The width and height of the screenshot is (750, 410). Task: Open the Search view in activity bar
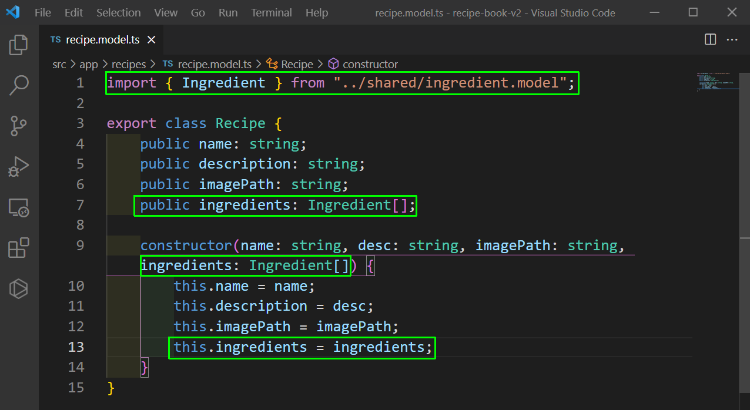(x=19, y=86)
